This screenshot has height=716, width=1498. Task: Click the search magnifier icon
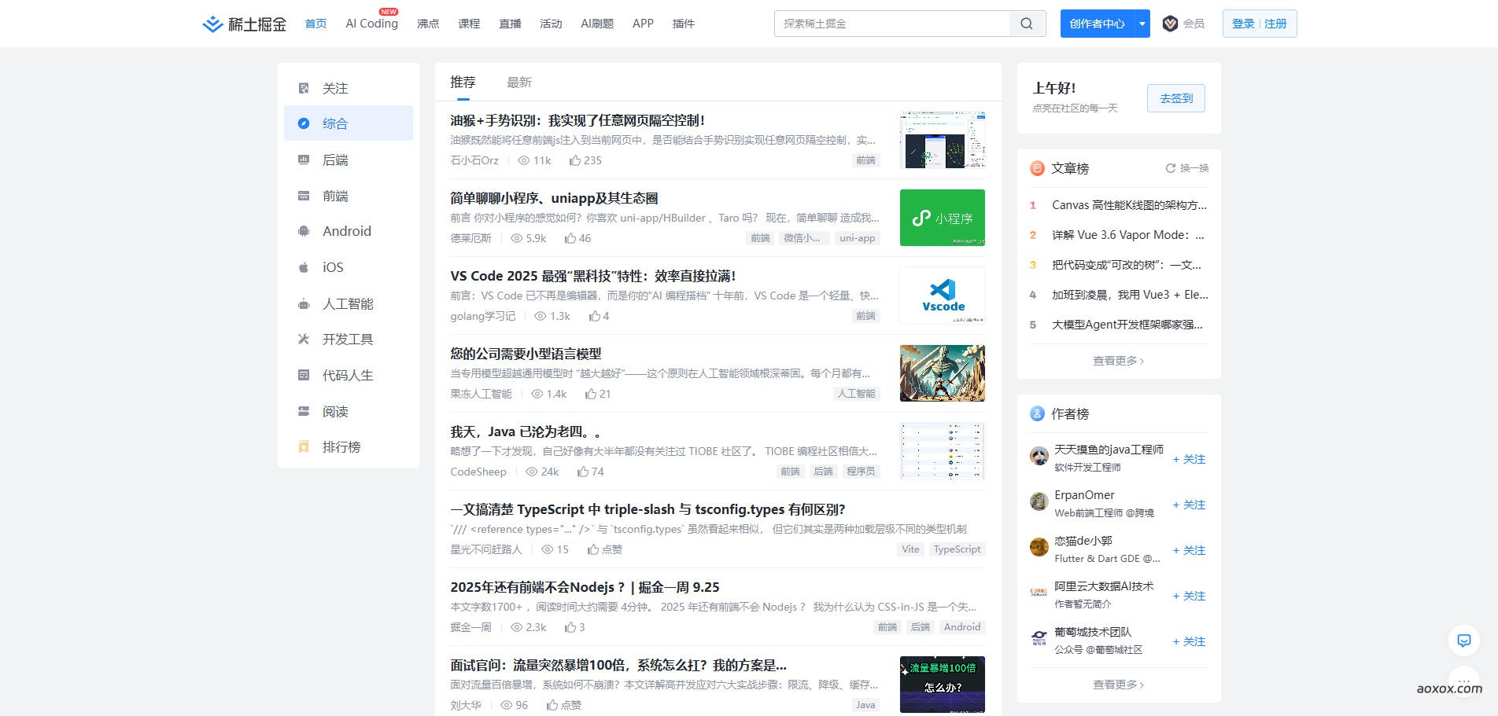(1027, 23)
